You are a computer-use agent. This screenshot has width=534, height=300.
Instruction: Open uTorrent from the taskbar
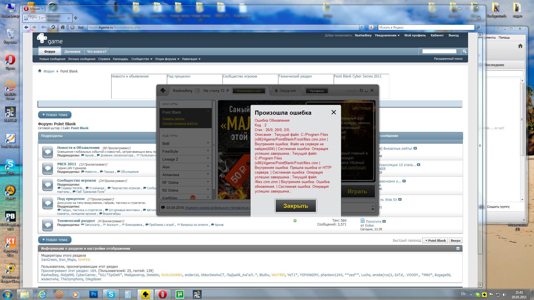point(180,294)
